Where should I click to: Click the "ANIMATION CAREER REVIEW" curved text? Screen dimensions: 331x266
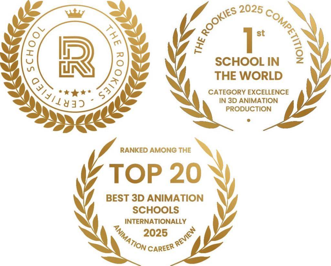tap(155, 239)
